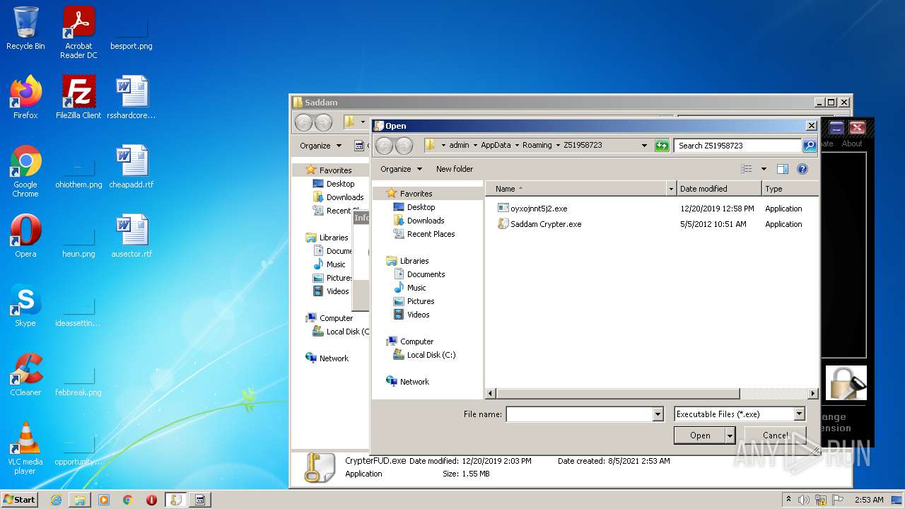905x509 pixels.
Task: Open Windows Media Player taskbar icon
Action: [104, 500]
